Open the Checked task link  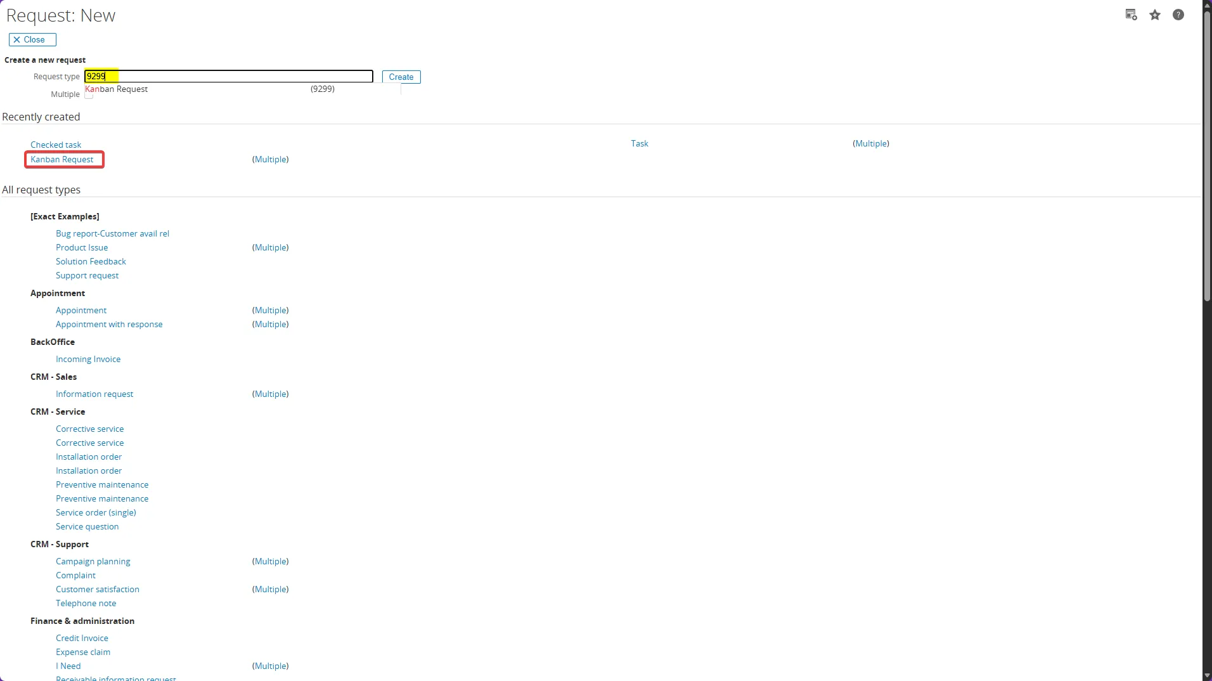(56, 145)
